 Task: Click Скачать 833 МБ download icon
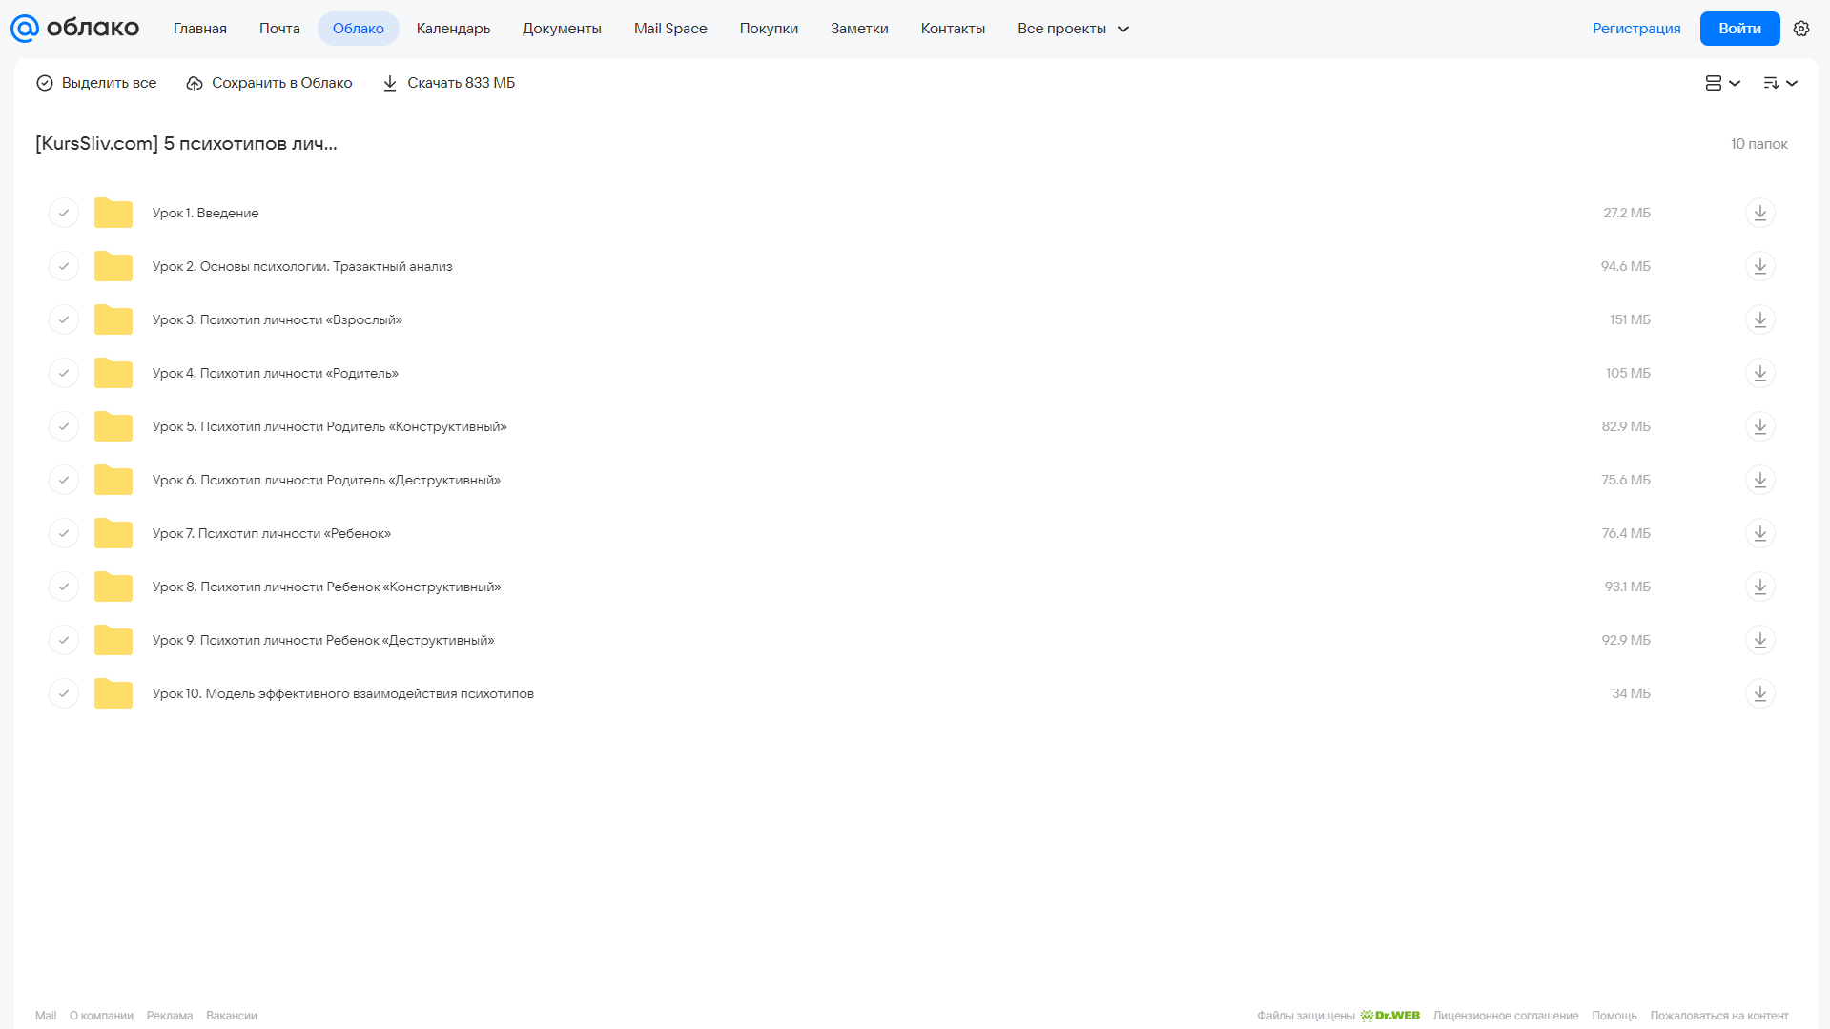tap(390, 83)
